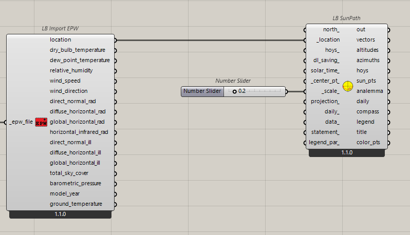
Task: Click the global_horizontal_rad output
Action: pos(78,122)
